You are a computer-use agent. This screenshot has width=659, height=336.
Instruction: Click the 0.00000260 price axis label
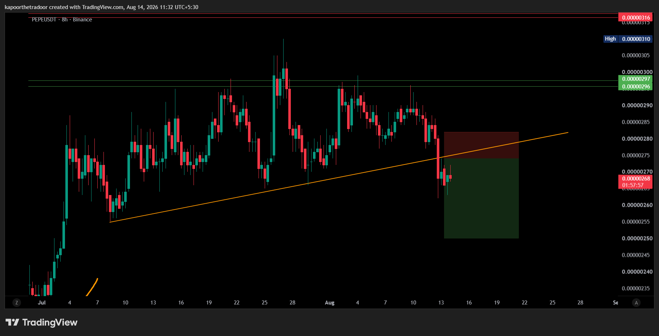click(637, 205)
